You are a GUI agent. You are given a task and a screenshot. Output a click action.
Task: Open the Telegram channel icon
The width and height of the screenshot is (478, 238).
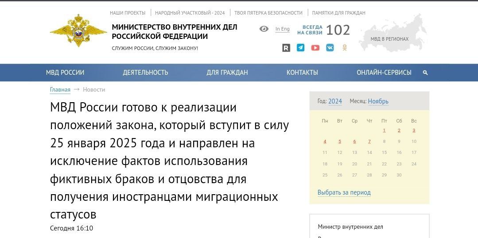pyautogui.click(x=300, y=48)
